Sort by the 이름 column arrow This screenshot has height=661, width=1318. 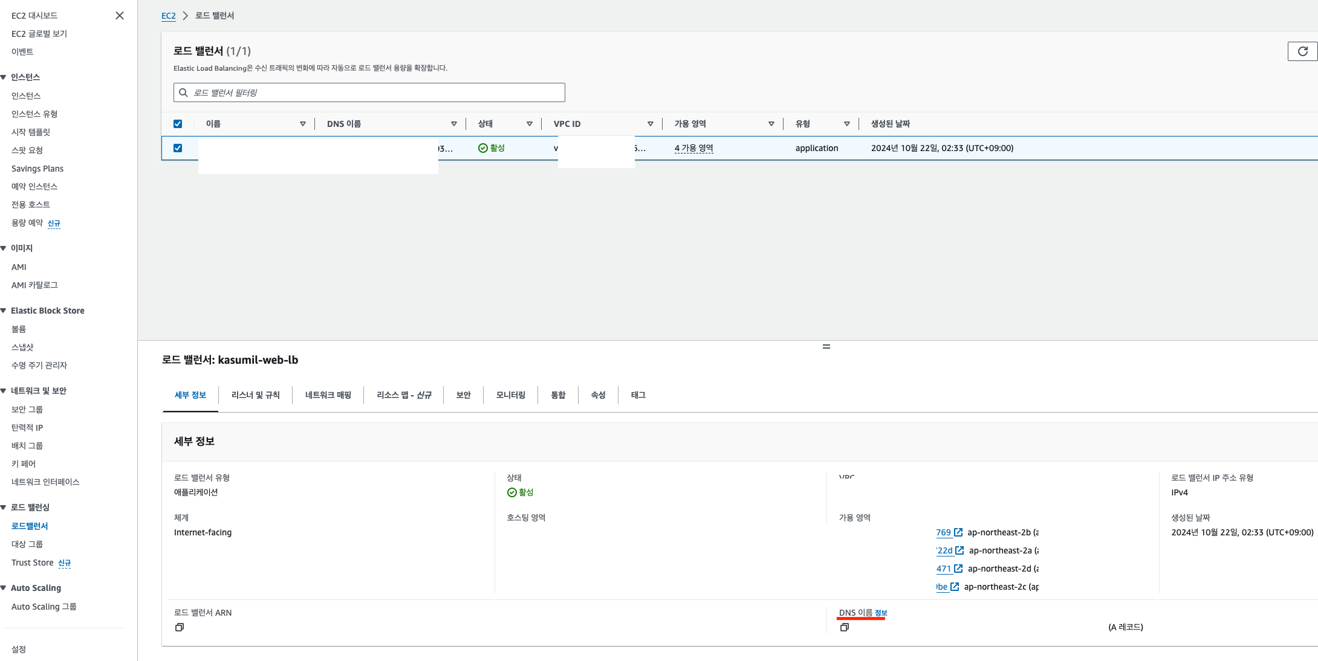coord(302,124)
